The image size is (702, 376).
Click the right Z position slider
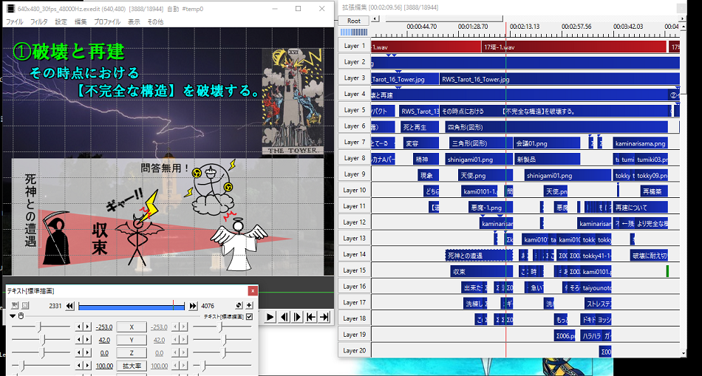(222, 352)
